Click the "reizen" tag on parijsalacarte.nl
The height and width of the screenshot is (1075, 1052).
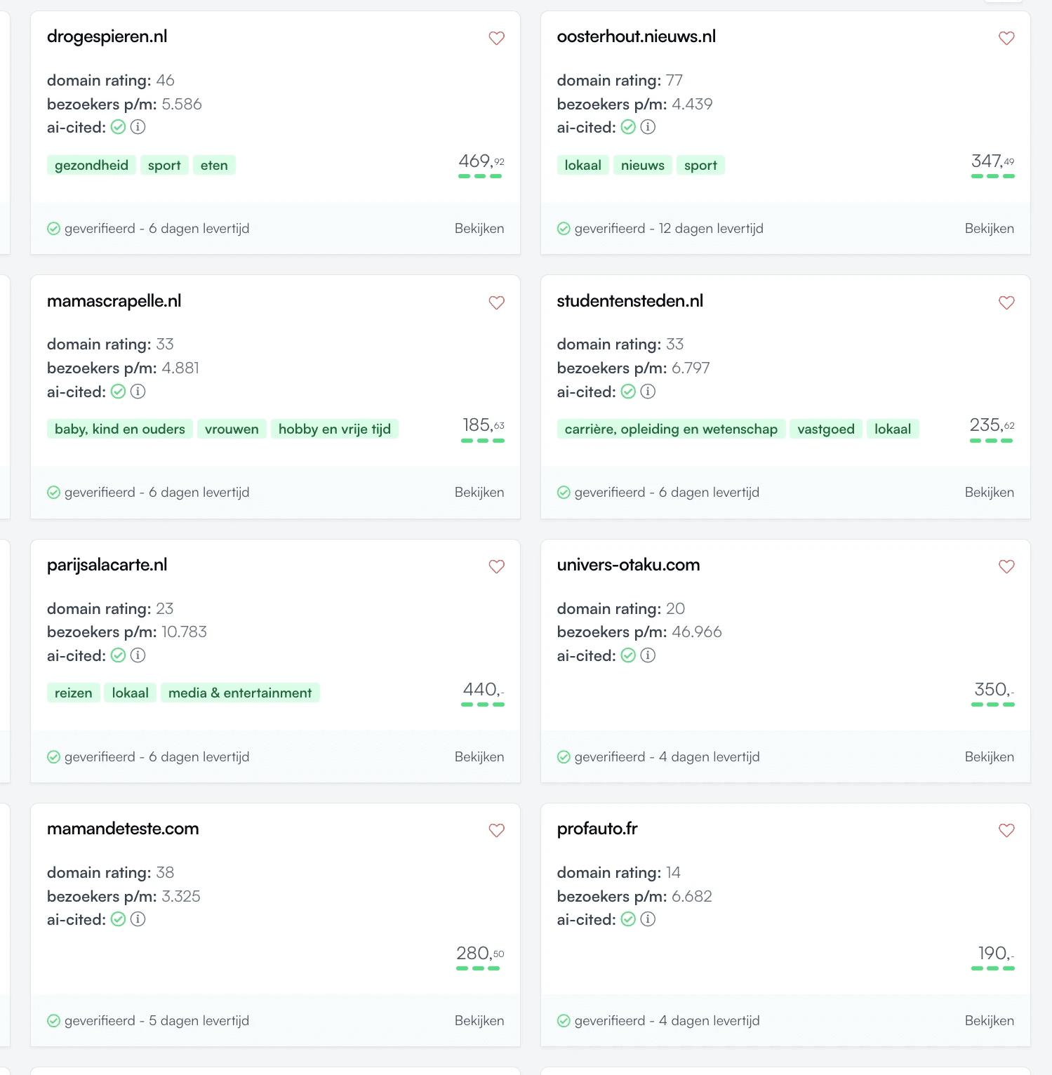[x=73, y=693]
